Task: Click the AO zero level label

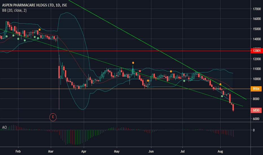Action: [254, 130]
